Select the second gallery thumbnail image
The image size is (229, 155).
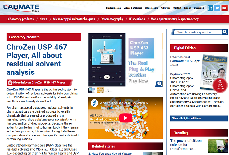coord(100,90)
